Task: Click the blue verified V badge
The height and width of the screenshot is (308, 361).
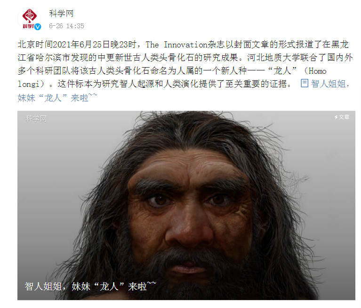Action: tap(38, 27)
